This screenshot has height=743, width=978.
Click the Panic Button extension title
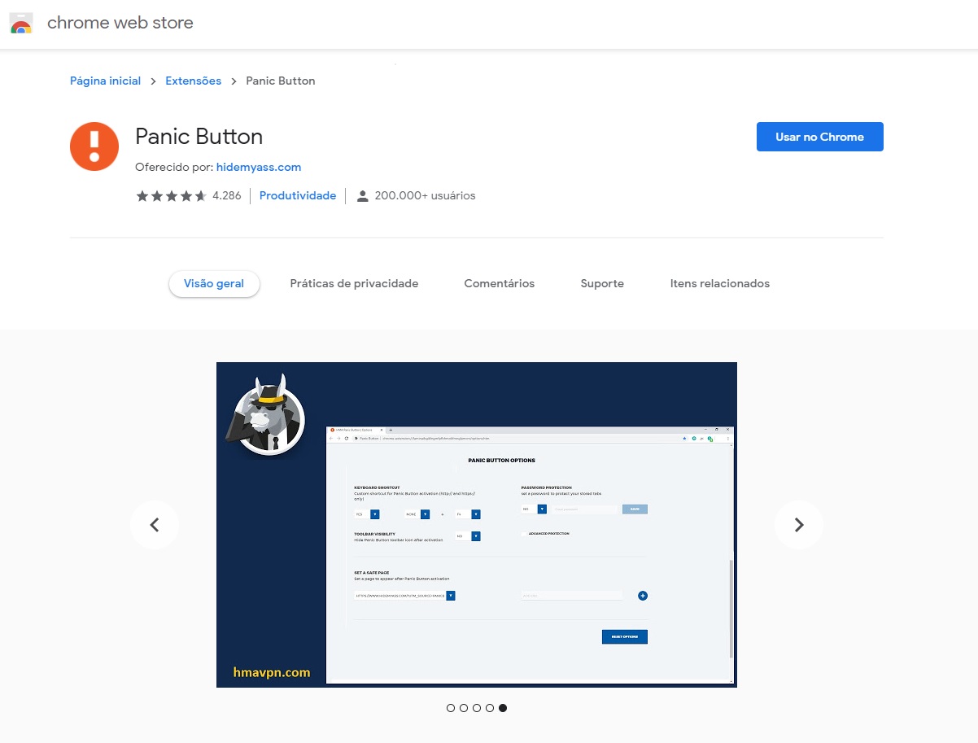point(199,136)
